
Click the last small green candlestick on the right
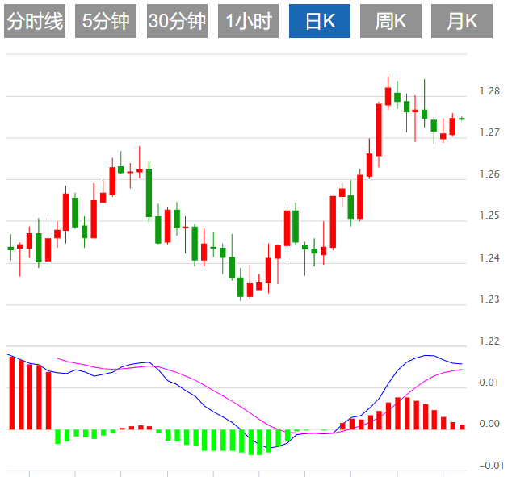point(462,119)
